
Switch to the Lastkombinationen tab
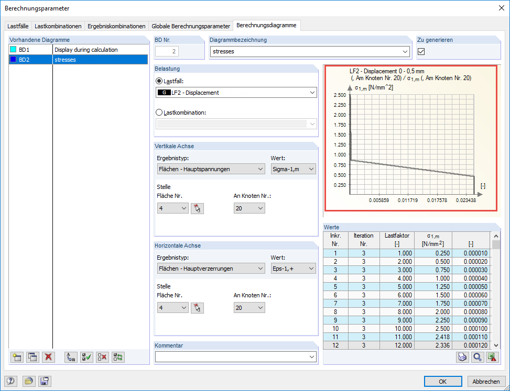coord(58,26)
